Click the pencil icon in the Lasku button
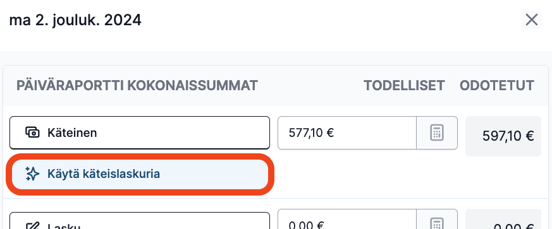This screenshot has width=552, height=229. point(32,225)
